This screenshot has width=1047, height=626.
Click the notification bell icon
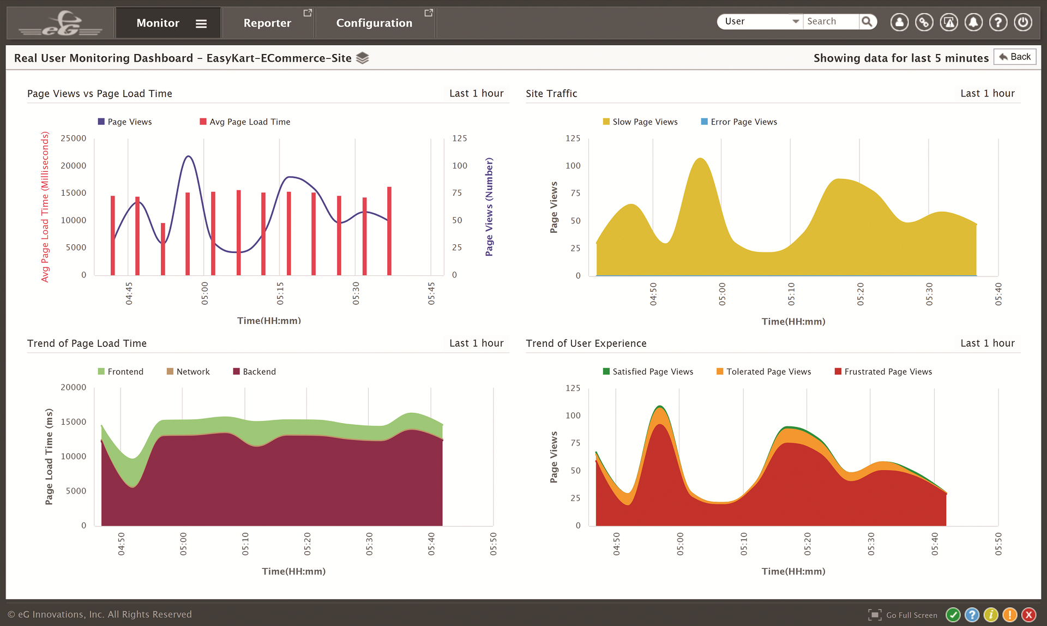pos(973,22)
